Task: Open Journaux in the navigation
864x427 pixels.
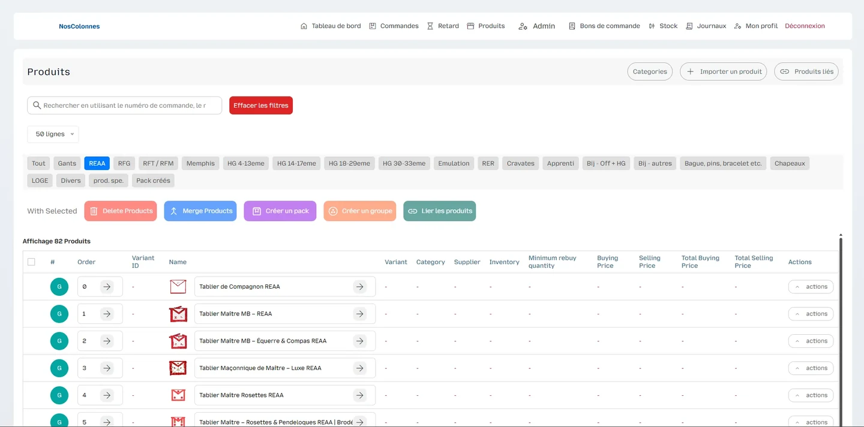Action: pyautogui.click(x=706, y=26)
